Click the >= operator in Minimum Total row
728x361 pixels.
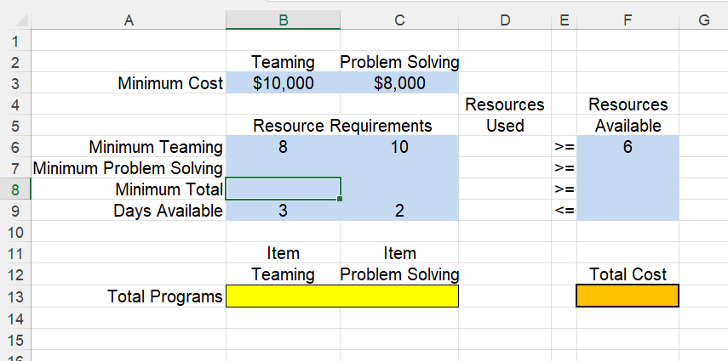pos(565,189)
